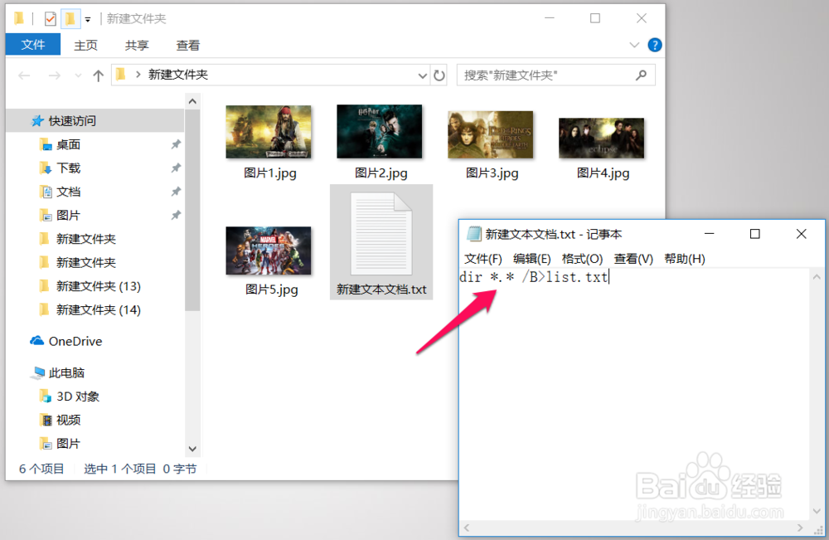Click the magnifier search icon

(642, 75)
